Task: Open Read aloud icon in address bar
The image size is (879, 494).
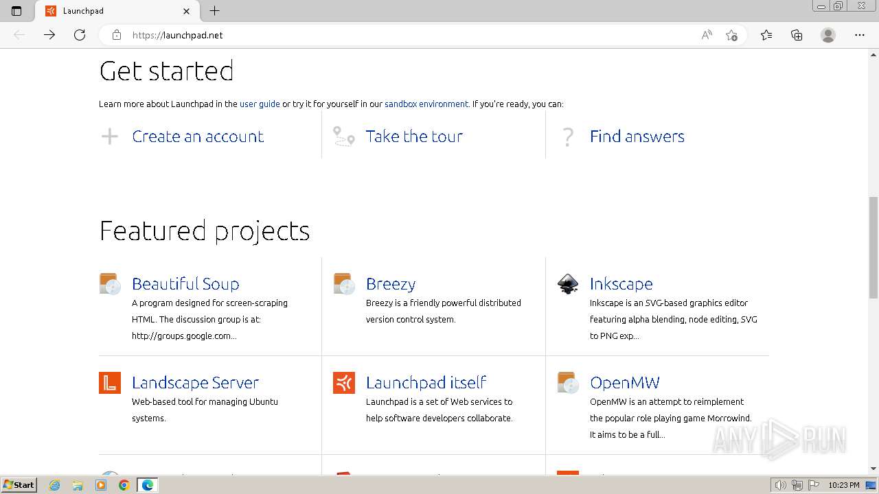Action: (x=707, y=35)
